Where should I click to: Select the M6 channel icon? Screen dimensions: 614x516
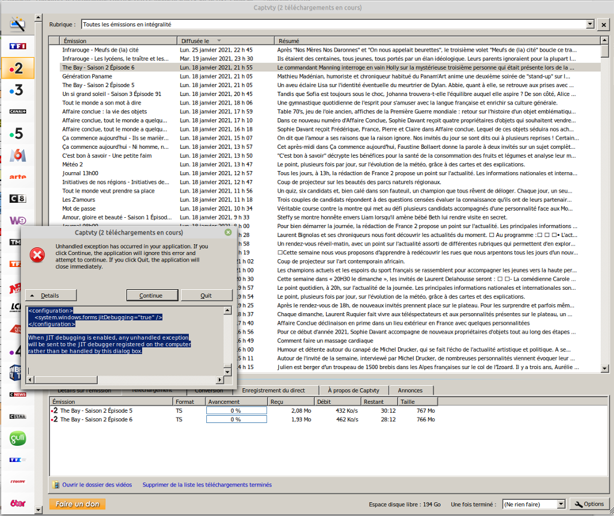[17, 155]
